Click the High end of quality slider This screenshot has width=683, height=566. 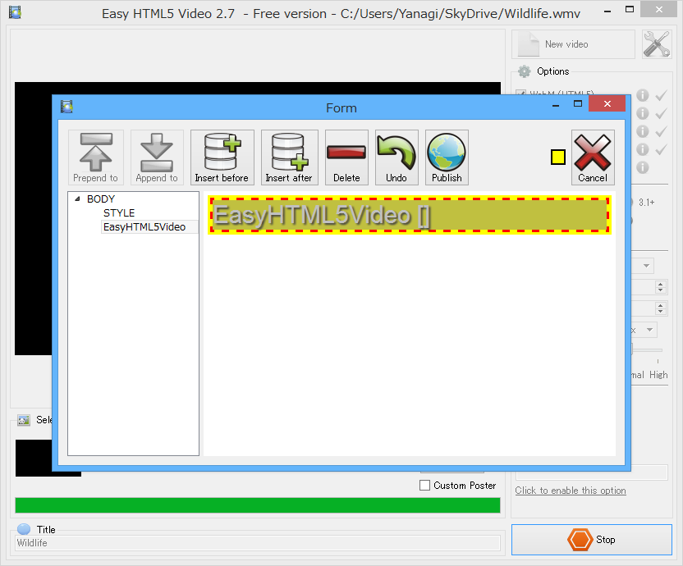click(x=658, y=375)
